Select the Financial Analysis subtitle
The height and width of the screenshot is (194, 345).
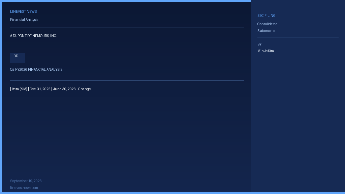(x=24, y=20)
